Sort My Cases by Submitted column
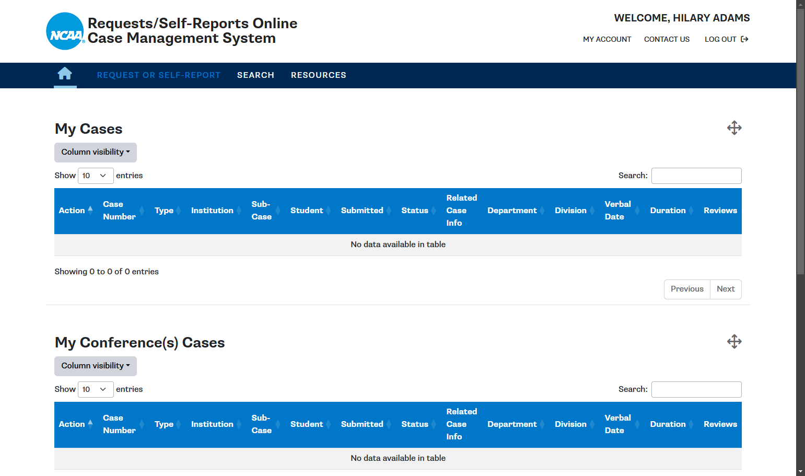This screenshot has width=805, height=476. [x=366, y=211]
